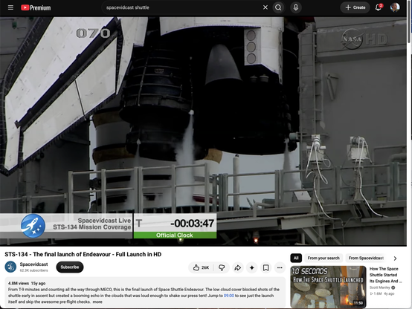The height and width of the screenshot is (309, 412).
Task: Open the notifications bell
Action: click(x=379, y=7)
